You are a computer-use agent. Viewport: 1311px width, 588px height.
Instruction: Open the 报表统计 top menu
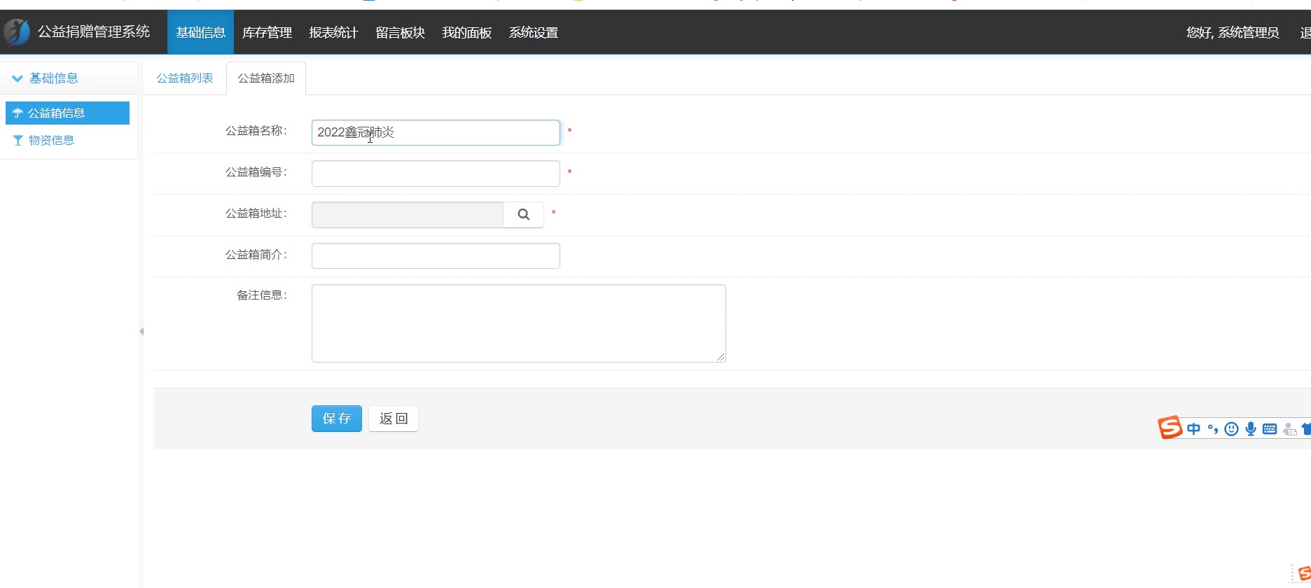[333, 32]
